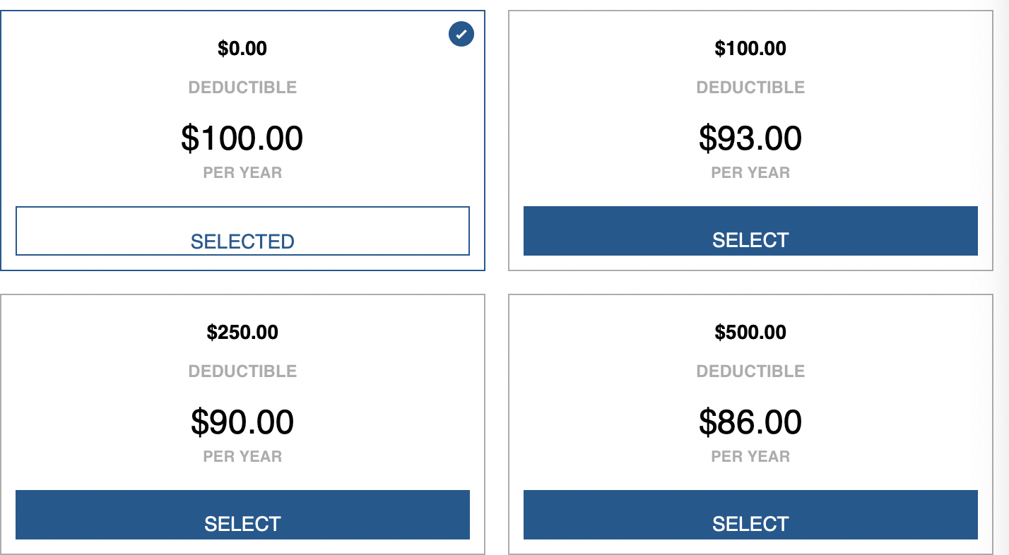The height and width of the screenshot is (555, 1009).
Task: Click the $500.00 deductible amount heading
Action: click(x=750, y=333)
